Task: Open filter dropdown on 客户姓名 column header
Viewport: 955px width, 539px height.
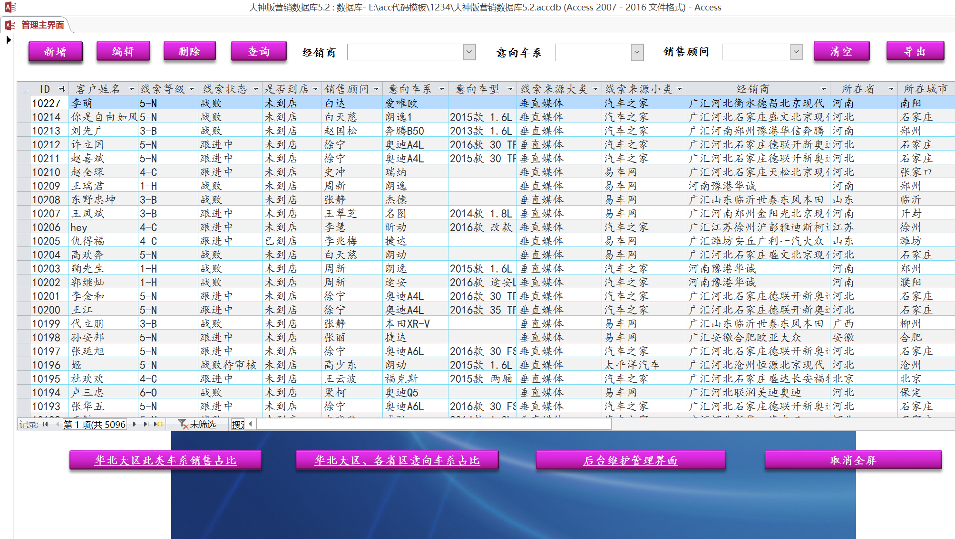Action: [x=132, y=89]
